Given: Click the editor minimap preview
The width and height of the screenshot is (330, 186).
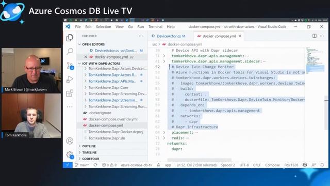Looking at the screenshot, I should (315, 61).
